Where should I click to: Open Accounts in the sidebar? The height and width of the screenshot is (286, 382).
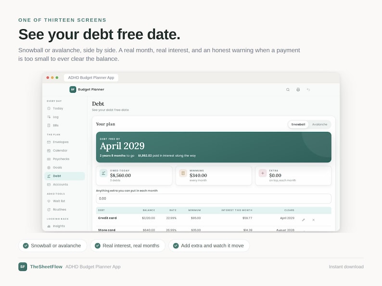64,184
